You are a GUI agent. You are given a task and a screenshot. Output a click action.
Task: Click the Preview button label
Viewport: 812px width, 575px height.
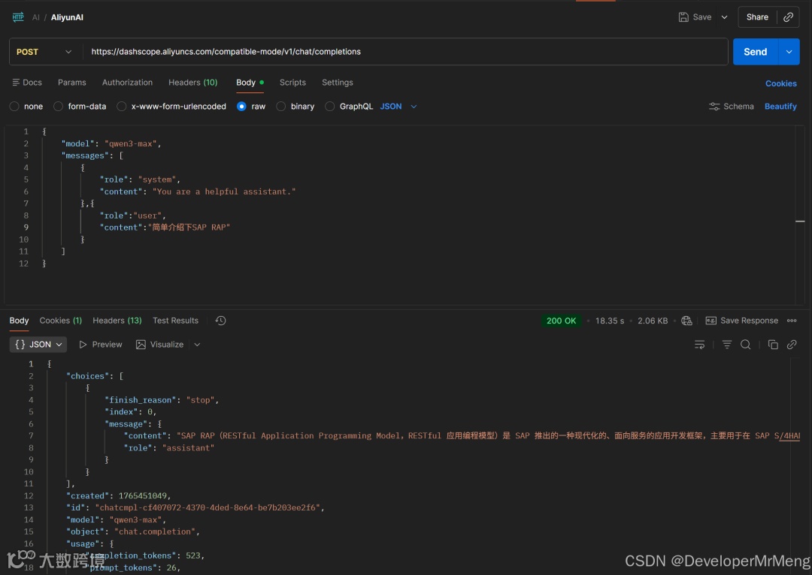click(x=108, y=345)
